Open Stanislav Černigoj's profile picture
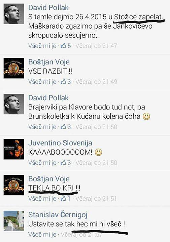The height and width of the screenshot is (242, 170). pyautogui.click(x=14, y=221)
